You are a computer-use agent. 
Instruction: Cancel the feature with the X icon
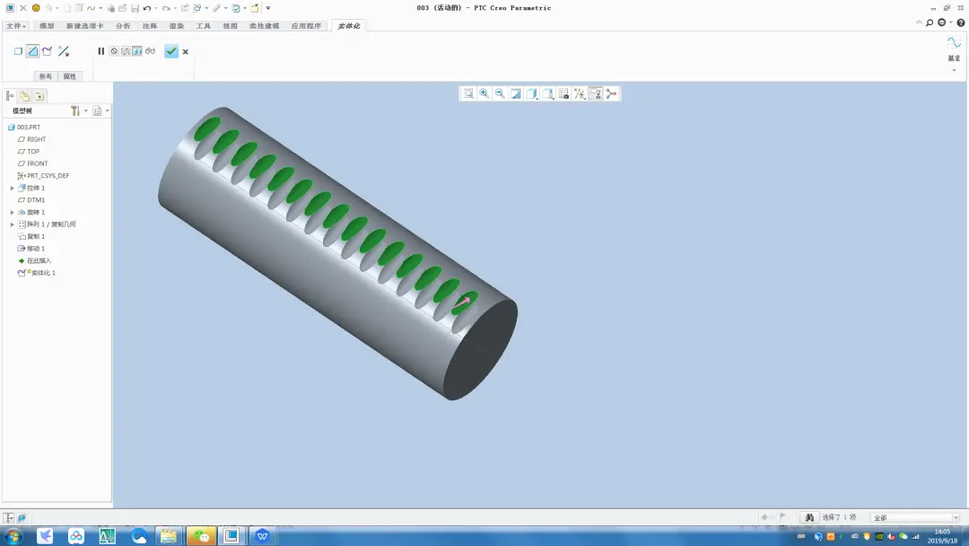tap(186, 52)
